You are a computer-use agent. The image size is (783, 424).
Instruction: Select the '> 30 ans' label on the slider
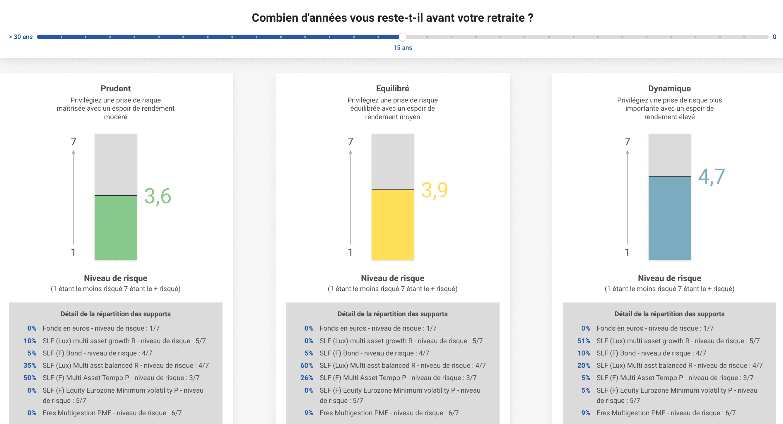21,37
